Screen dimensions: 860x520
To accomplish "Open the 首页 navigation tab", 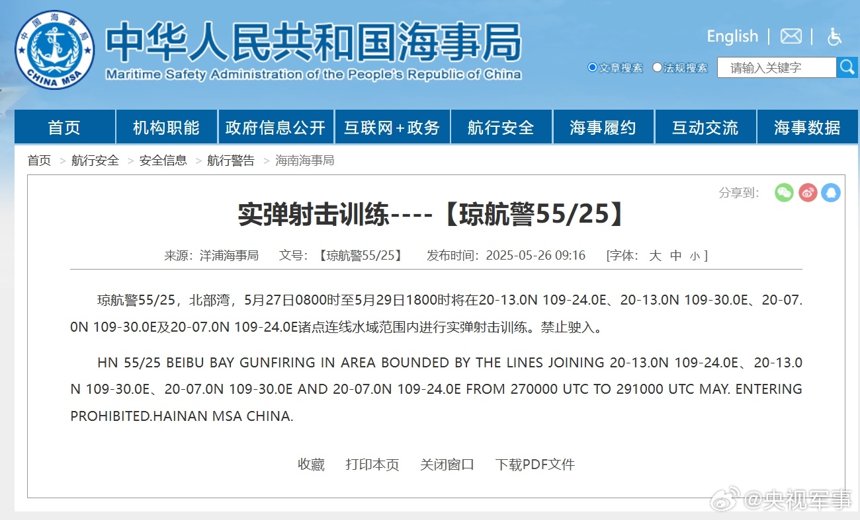I will tap(64, 127).
